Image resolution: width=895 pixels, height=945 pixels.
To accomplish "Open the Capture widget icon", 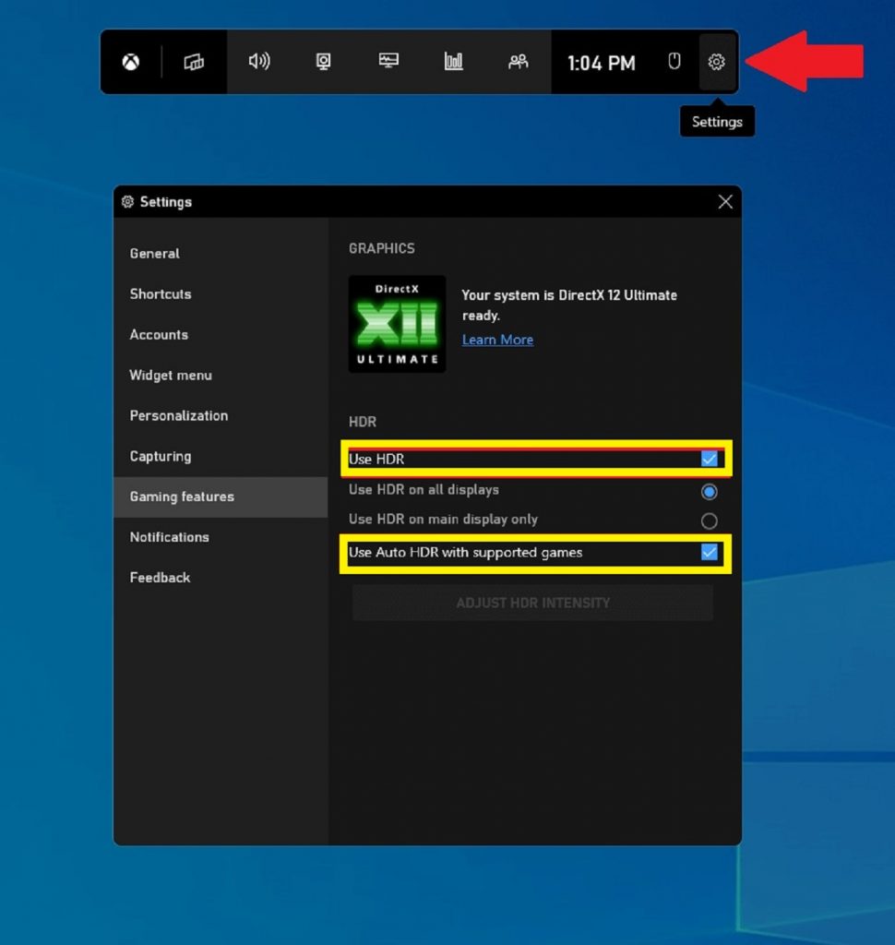I will point(324,62).
